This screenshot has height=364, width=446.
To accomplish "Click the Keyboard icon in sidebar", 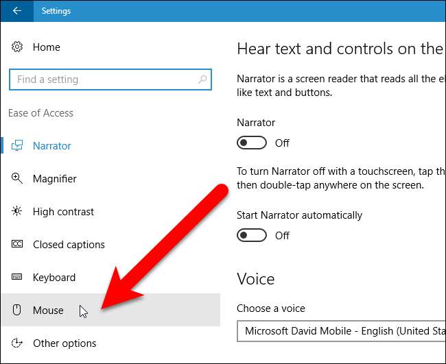I will pos(18,278).
